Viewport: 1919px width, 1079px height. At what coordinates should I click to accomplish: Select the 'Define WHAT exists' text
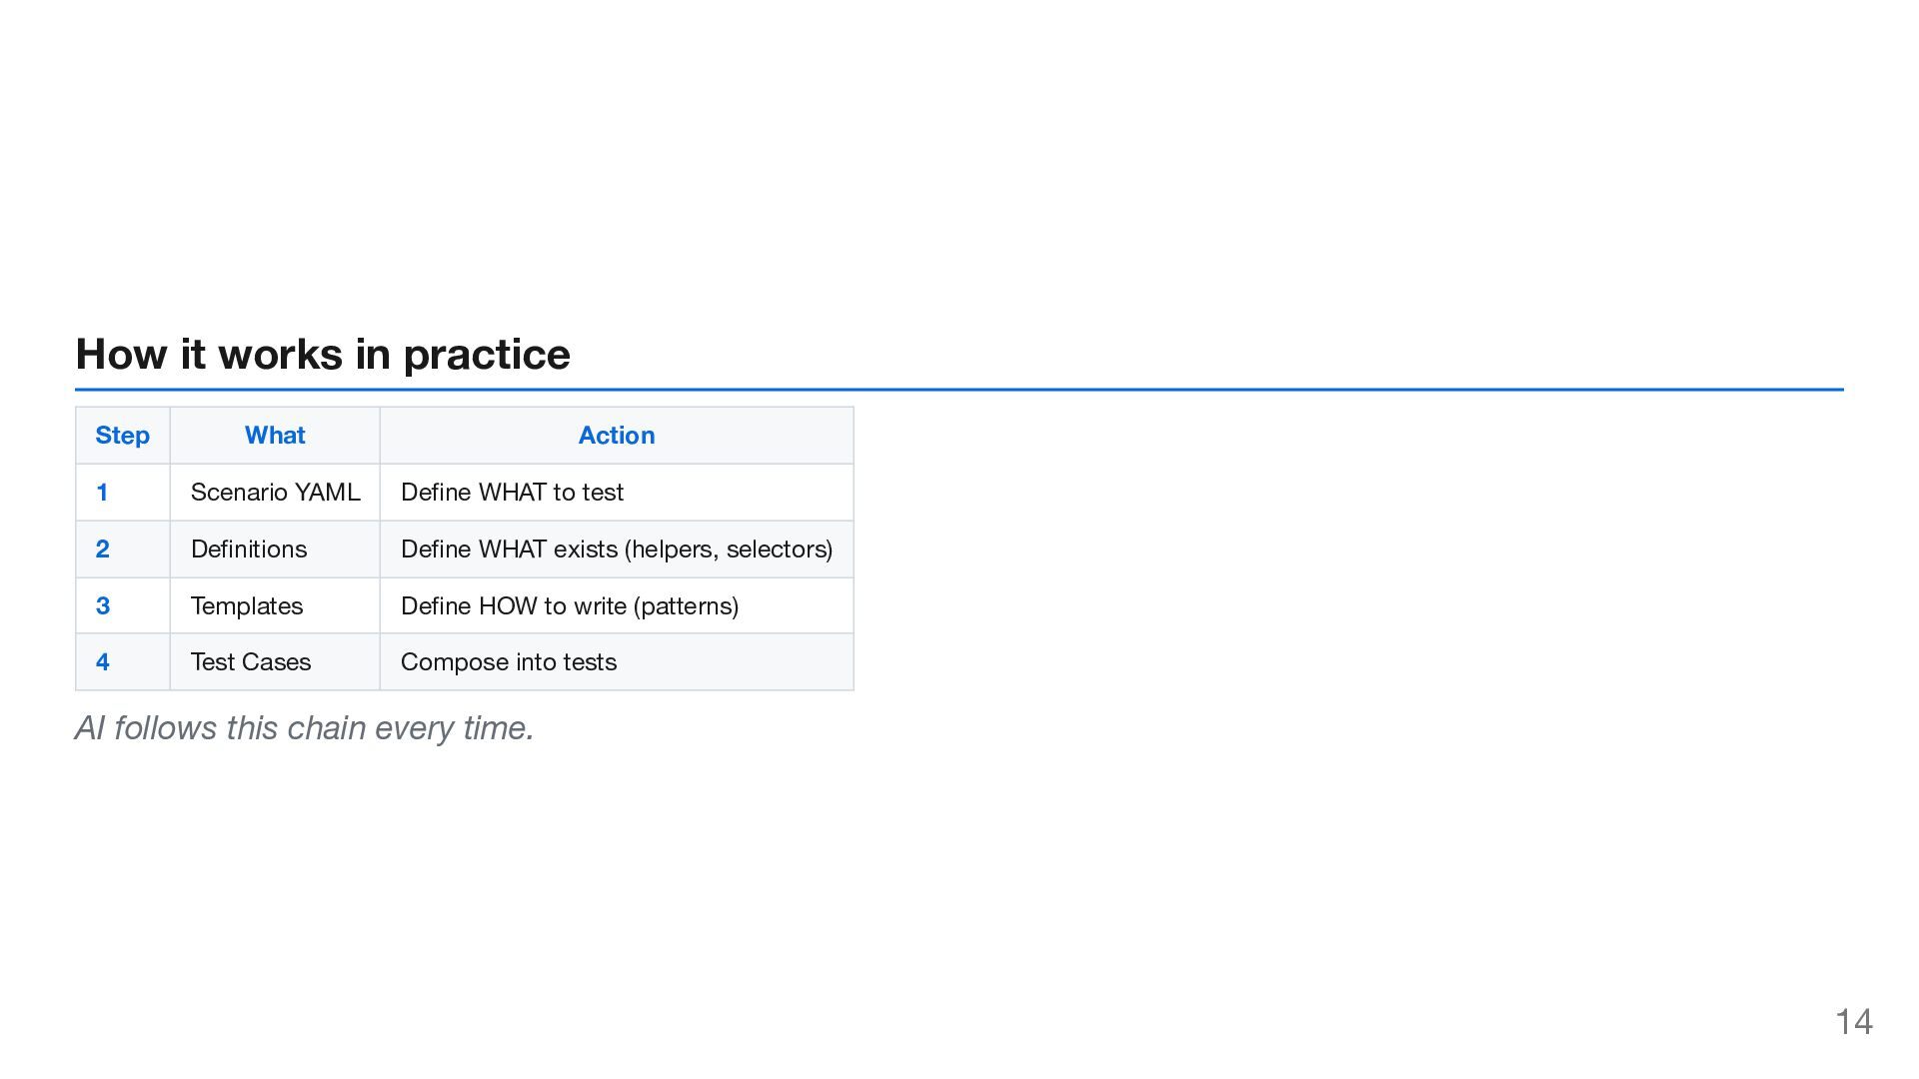pyautogui.click(x=509, y=549)
